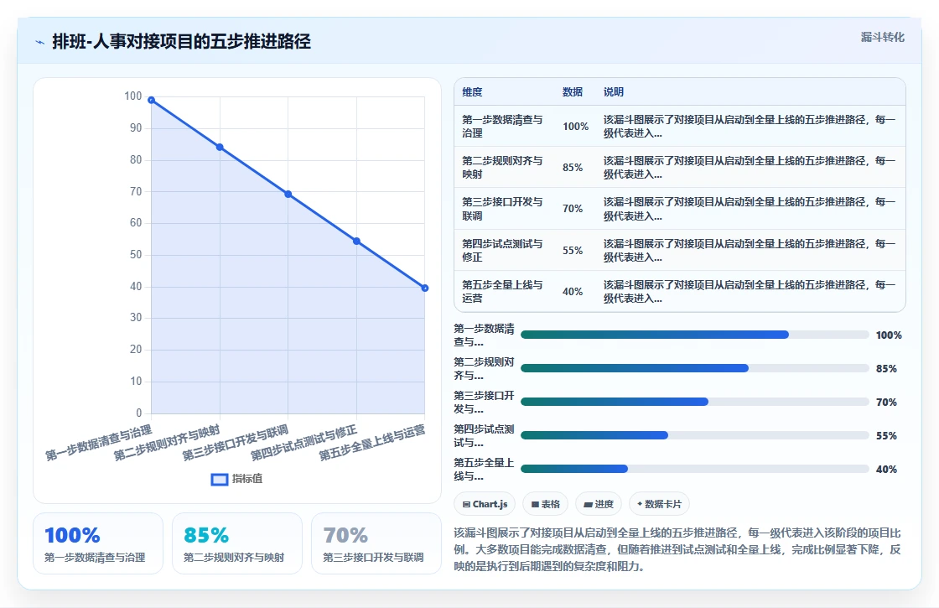Click the lightning icon beside the title
Viewport: 939px width, 608px height.
pos(40,42)
